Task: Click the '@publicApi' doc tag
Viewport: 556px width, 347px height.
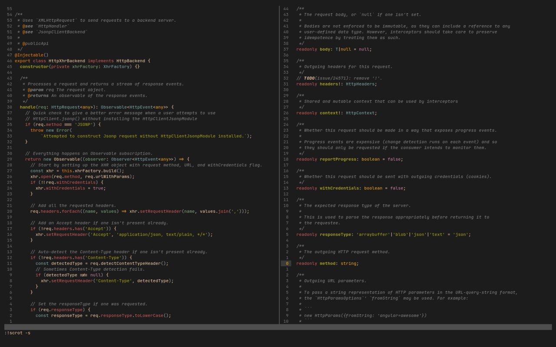Action: (36, 43)
